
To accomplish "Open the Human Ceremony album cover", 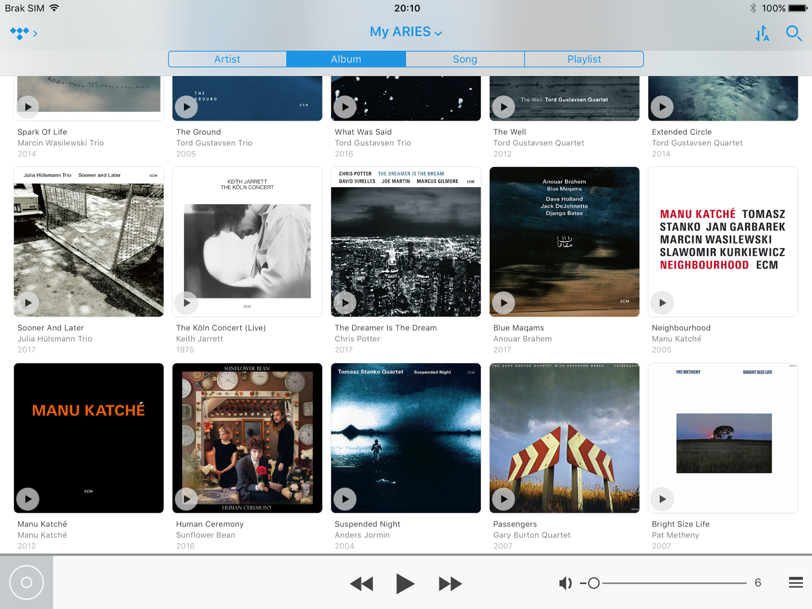I will pyautogui.click(x=247, y=438).
